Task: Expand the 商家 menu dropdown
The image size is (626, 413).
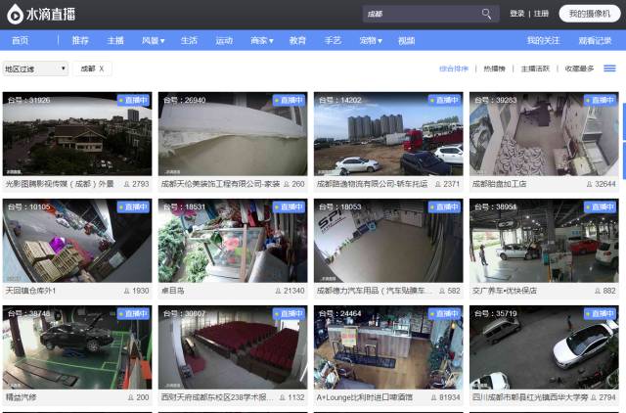Action: (x=260, y=40)
